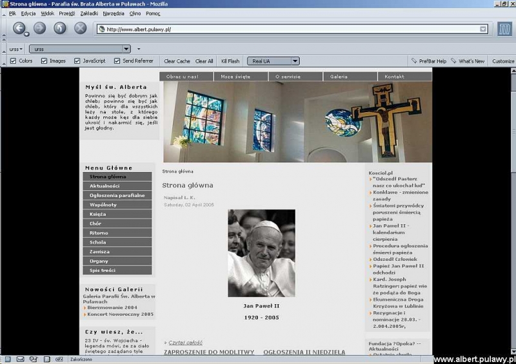Open Ekumeniczna Droga Krzyżowa w Lublinie link

(x=398, y=303)
